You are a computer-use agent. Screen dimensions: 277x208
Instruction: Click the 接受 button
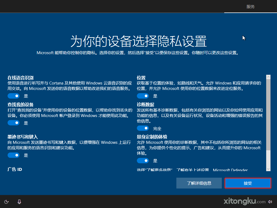248,183
